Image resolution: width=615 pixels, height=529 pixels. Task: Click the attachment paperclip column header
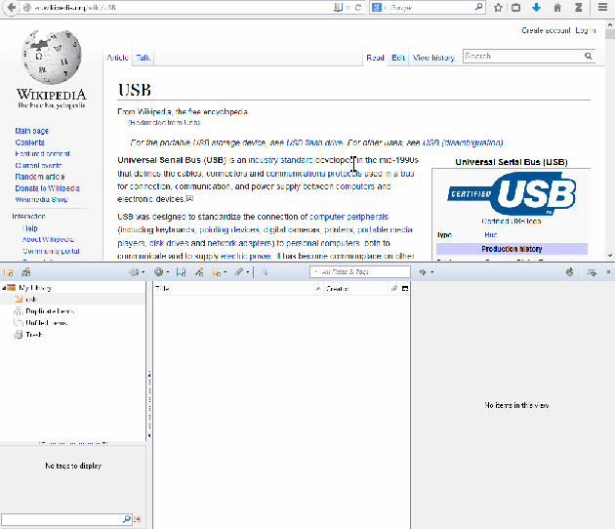point(394,289)
